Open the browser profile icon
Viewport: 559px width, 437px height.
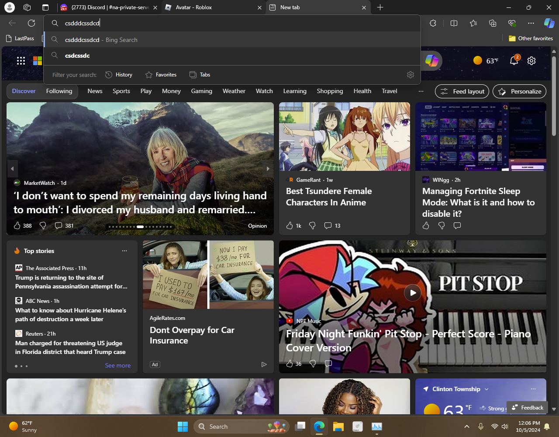click(9, 7)
